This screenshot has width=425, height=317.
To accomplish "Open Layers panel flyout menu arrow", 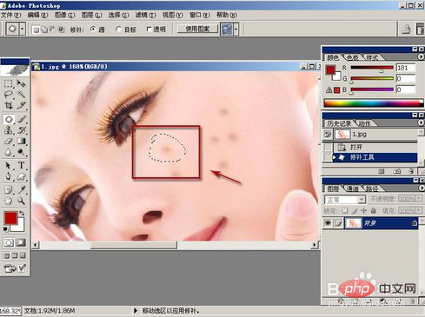I will pos(421,188).
